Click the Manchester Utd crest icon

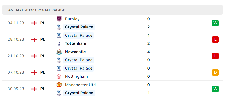pos(59,85)
